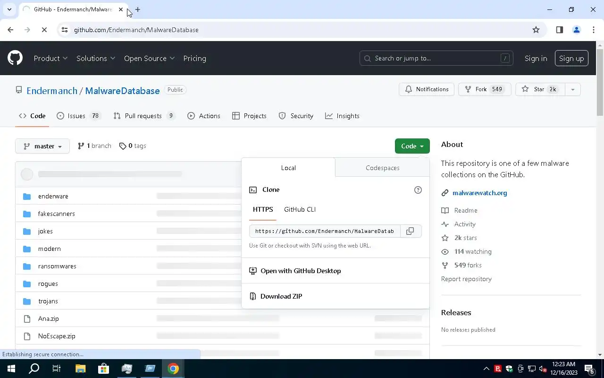The image size is (604, 378).
Task: Open the MalwareDatabase repository link
Action: (122, 91)
